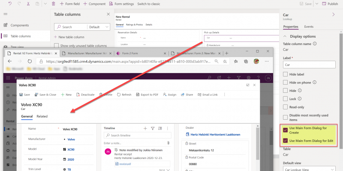Select the General tab on New Rental form
This screenshot has width=343, height=171.
120,25
